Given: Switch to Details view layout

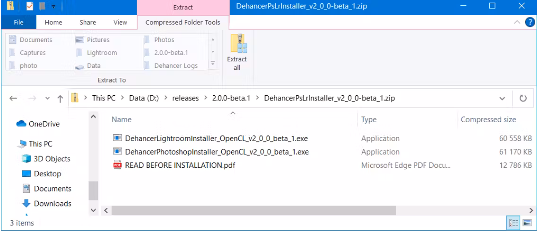Looking at the screenshot, I should coord(513,223).
